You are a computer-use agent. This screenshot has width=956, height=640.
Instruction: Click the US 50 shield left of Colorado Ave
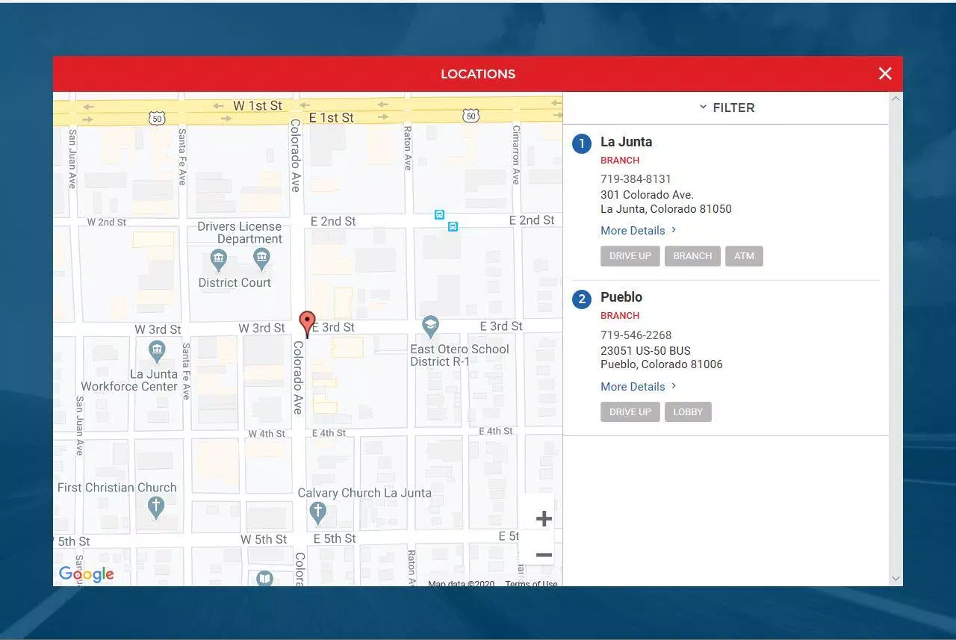click(x=156, y=118)
